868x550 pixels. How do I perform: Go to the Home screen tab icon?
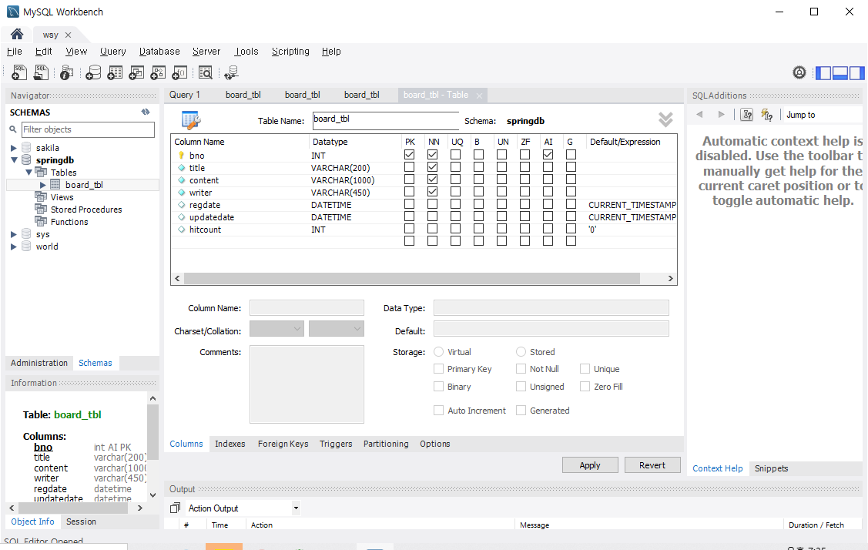coord(17,35)
